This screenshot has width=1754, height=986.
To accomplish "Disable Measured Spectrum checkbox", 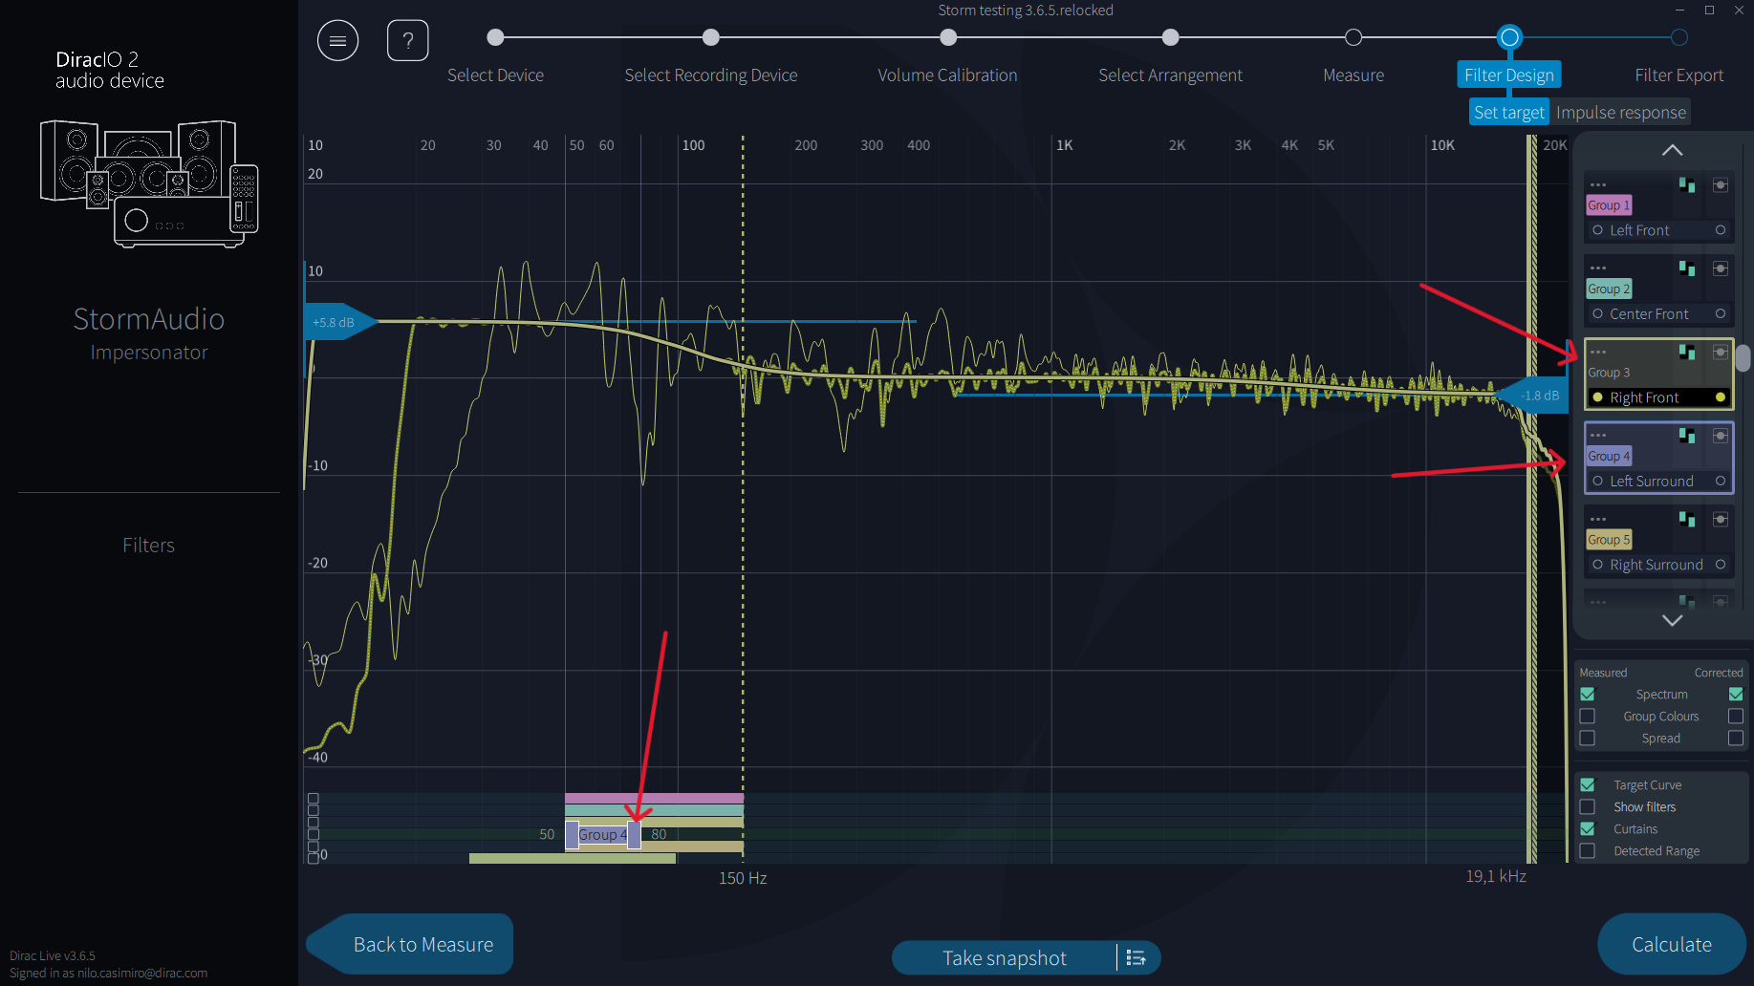I will (1588, 695).
